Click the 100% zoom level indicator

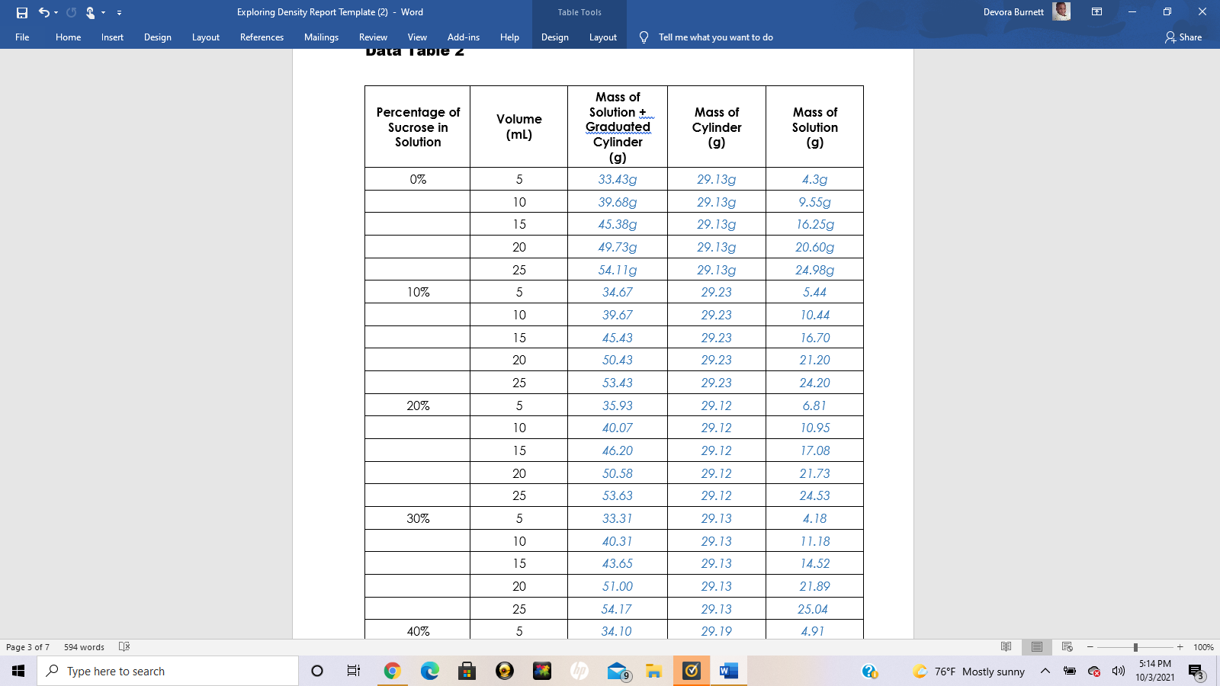(1203, 647)
